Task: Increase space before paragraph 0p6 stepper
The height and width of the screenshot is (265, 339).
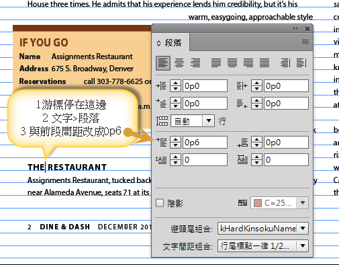Action: pyautogui.click(x=175, y=139)
